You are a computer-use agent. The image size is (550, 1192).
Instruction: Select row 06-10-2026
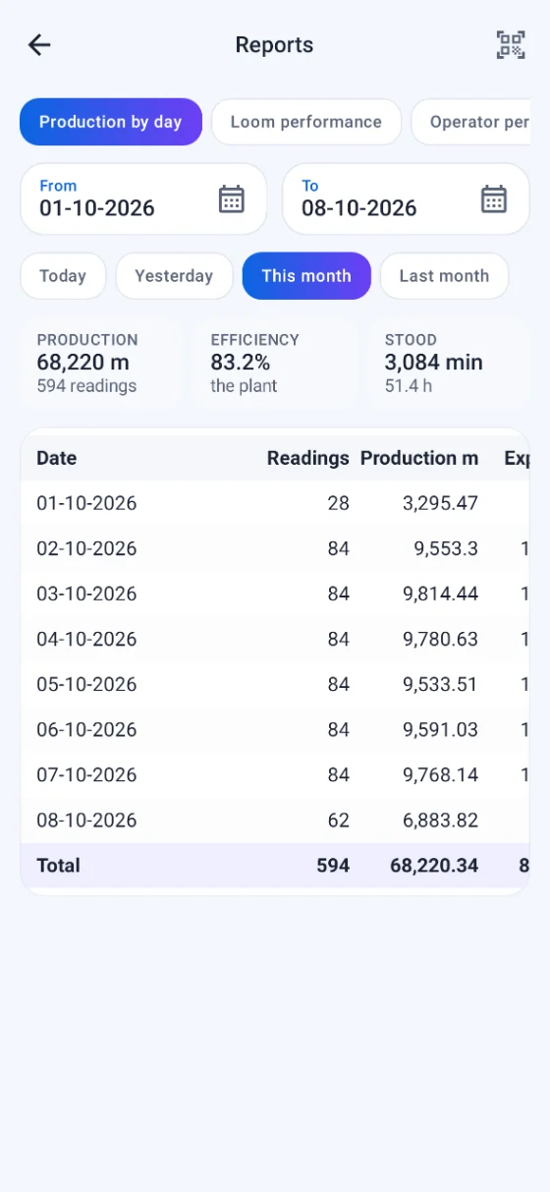coord(275,729)
